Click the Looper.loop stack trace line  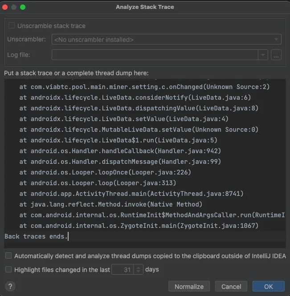(98, 183)
